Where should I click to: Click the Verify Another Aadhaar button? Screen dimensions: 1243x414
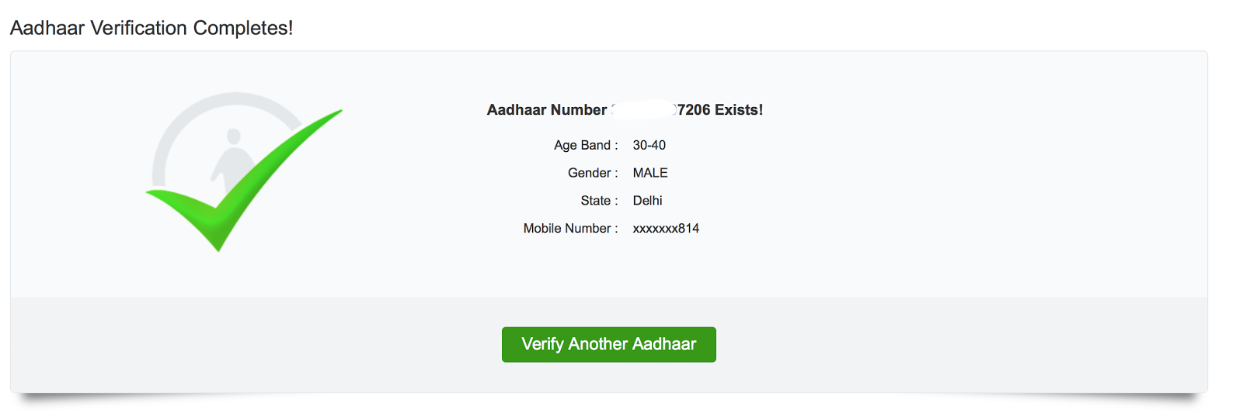(608, 344)
